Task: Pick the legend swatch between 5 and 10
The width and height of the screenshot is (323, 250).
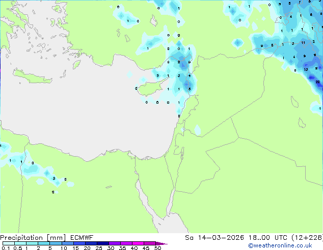Action: 56,243
